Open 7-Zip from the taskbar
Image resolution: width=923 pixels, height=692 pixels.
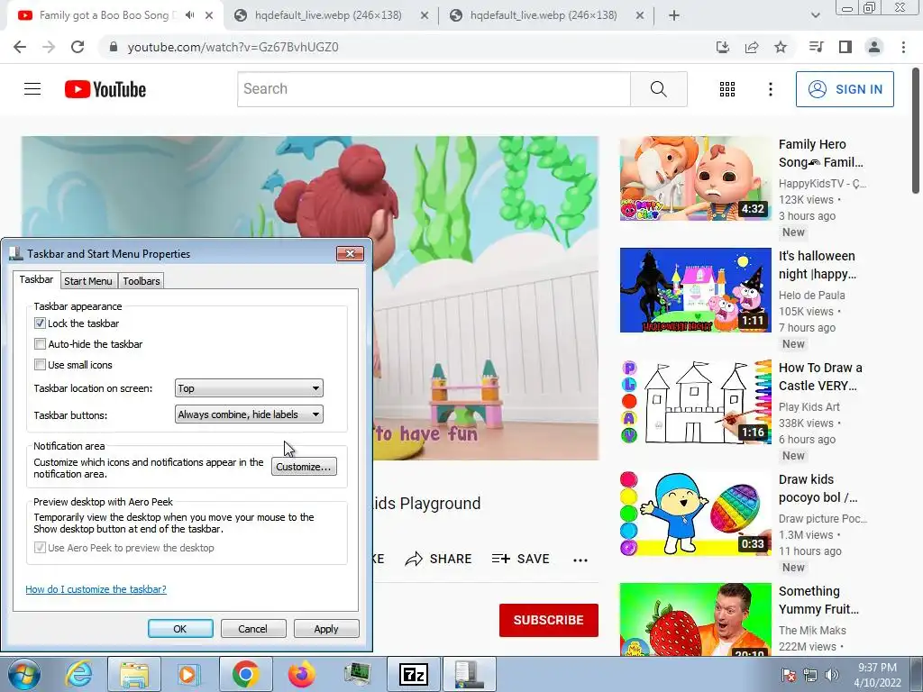point(413,674)
